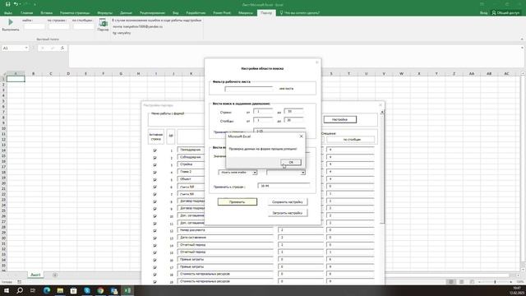Open the Name Box dropdown arrow
This screenshot has width=526, height=296.
click(26, 48)
